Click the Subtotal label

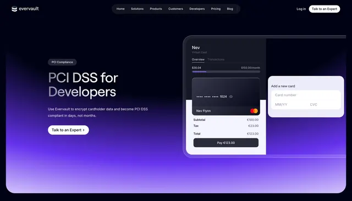pyautogui.click(x=199, y=120)
